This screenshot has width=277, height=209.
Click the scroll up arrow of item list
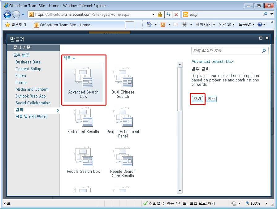(x=180, y=64)
